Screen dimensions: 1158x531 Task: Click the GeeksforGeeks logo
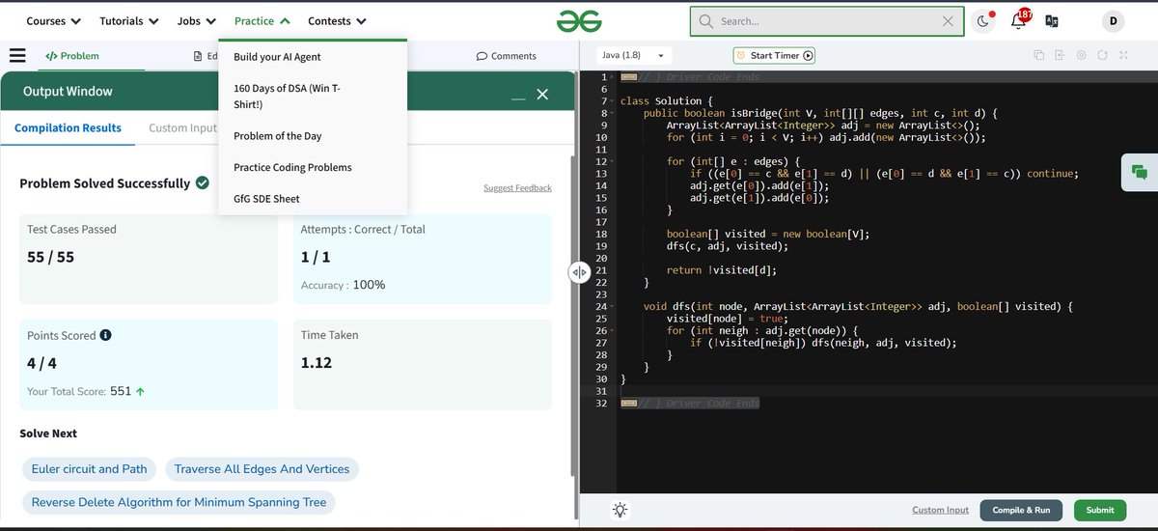tap(579, 20)
